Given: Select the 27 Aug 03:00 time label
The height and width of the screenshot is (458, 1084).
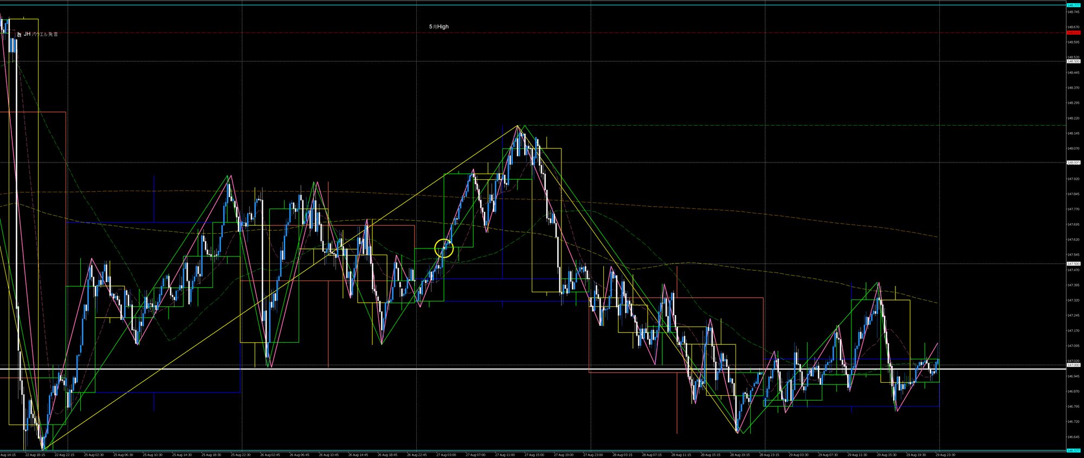Looking at the screenshot, I should (x=446, y=455).
